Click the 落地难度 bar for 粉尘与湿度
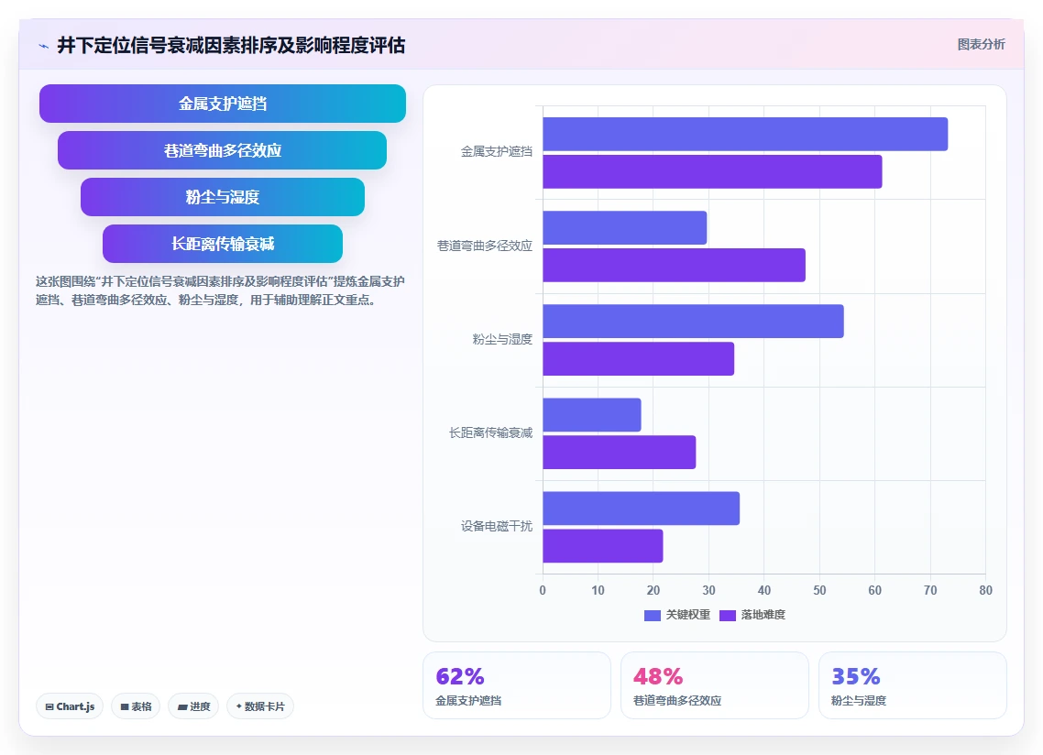This screenshot has height=755, width=1043. click(639, 359)
